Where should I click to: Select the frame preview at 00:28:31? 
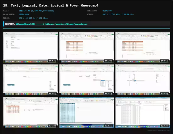[x=143, y=47]
